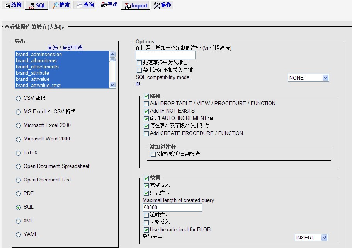The width and height of the screenshot is (352, 248).
Task: Enable the 忽略插入 checkbox
Action: click(146, 222)
